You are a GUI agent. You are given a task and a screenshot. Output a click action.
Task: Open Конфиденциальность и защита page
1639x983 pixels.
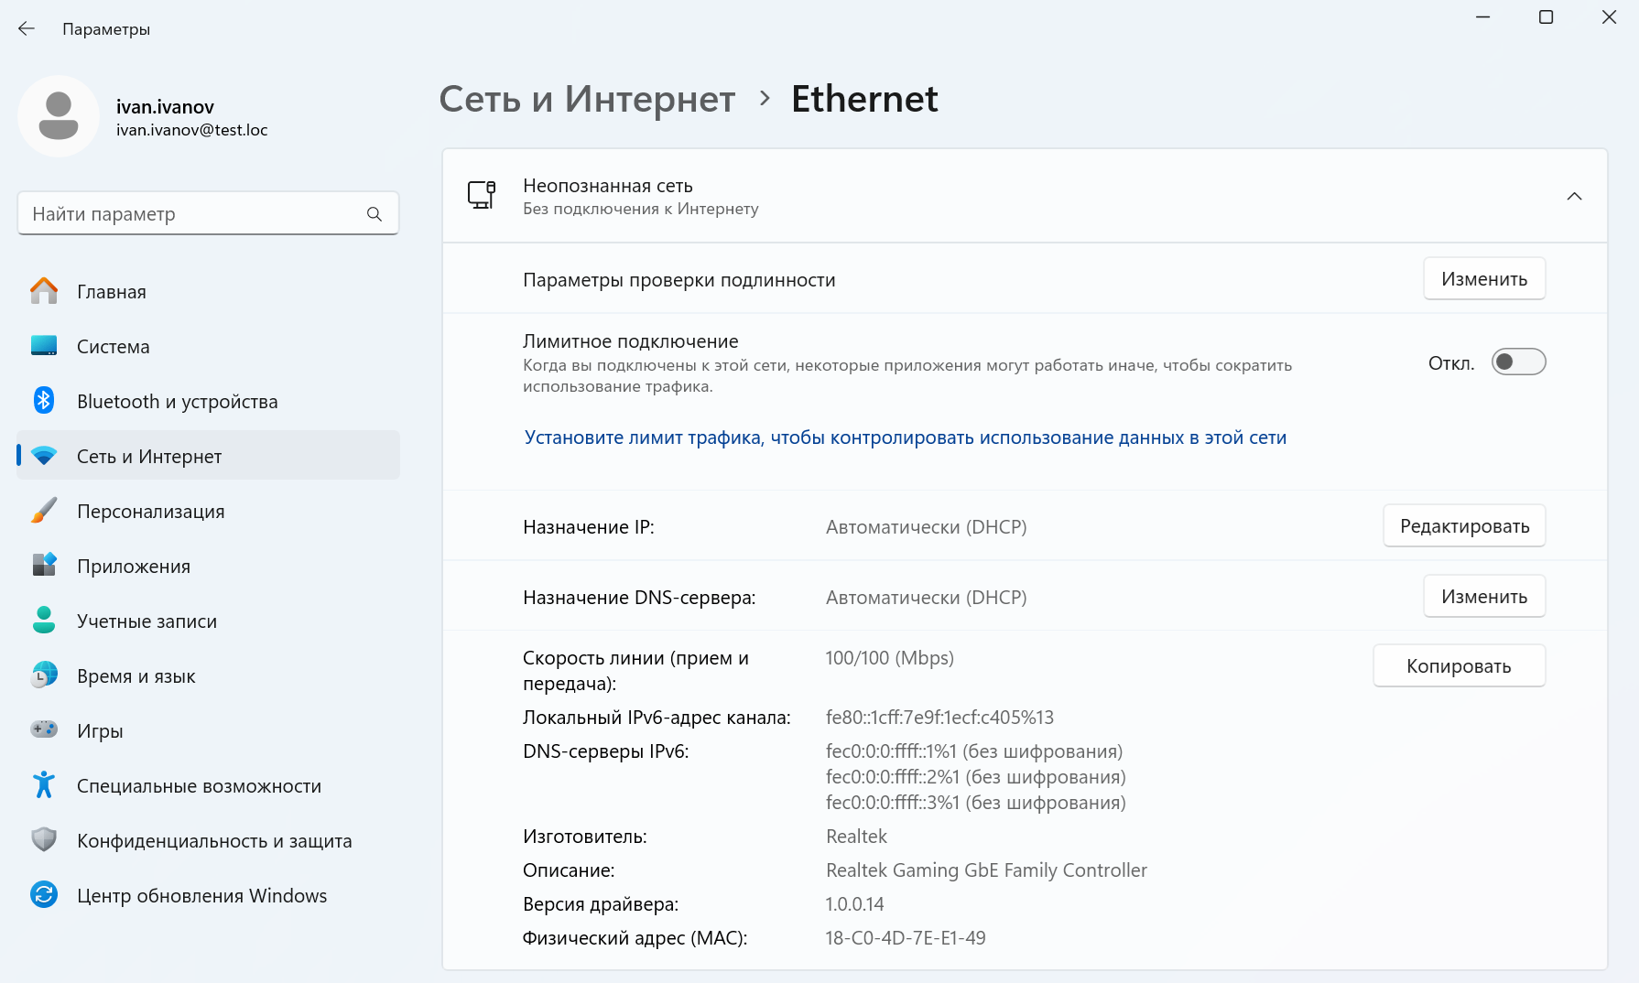tap(213, 841)
